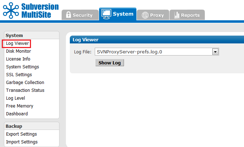Click the SVNProxyServer-prefs.log.0 combo box

[x=157, y=52]
